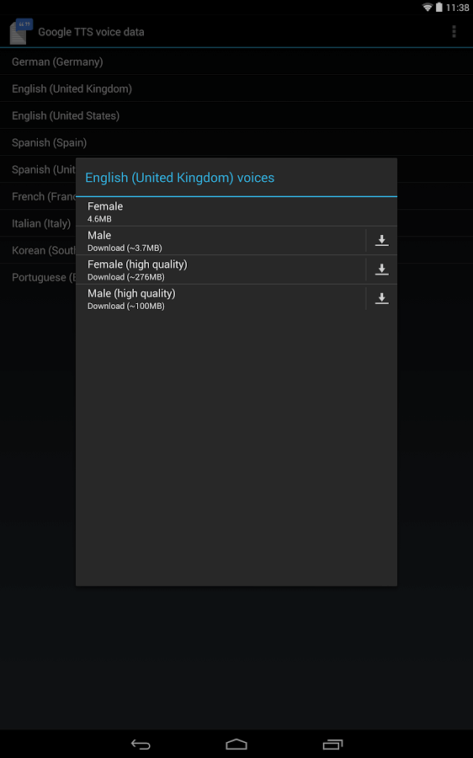Select the Male voice entry
This screenshot has width=473, height=758.
[x=221, y=241]
